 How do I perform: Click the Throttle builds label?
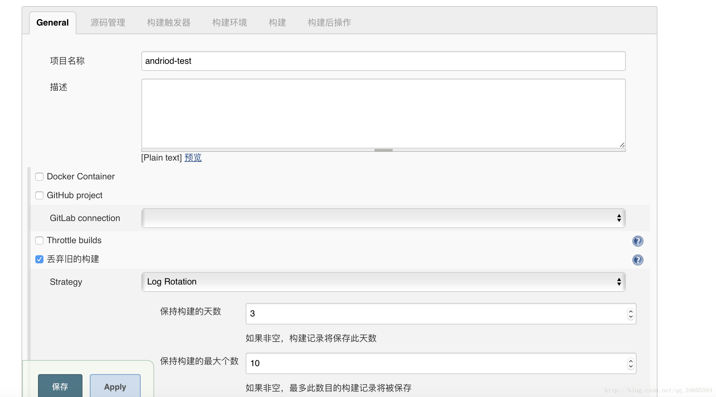point(74,240)
